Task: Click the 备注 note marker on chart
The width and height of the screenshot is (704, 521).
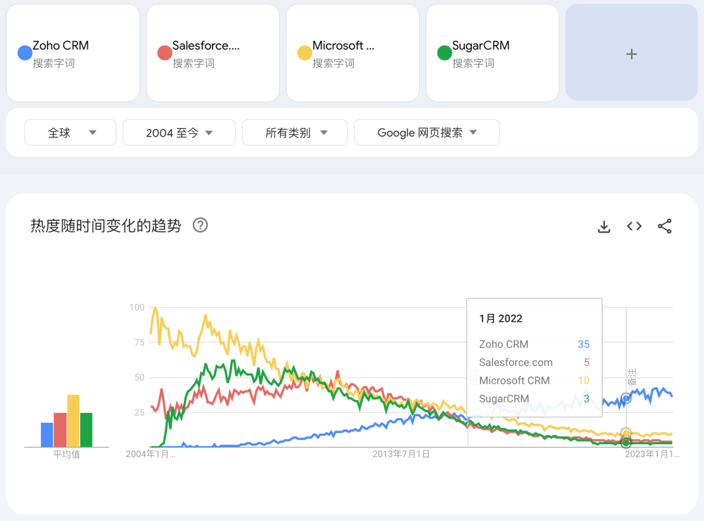Action: (x=631, y=378)
